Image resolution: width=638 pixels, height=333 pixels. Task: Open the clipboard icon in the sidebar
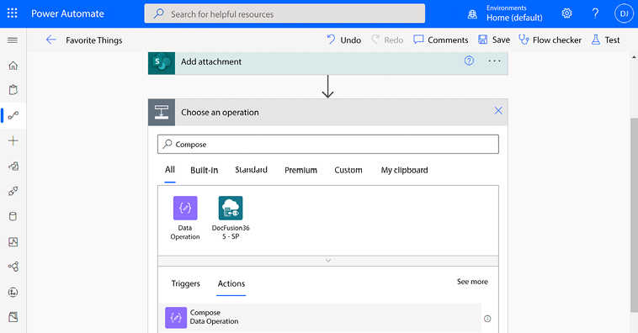coord(13,90)
